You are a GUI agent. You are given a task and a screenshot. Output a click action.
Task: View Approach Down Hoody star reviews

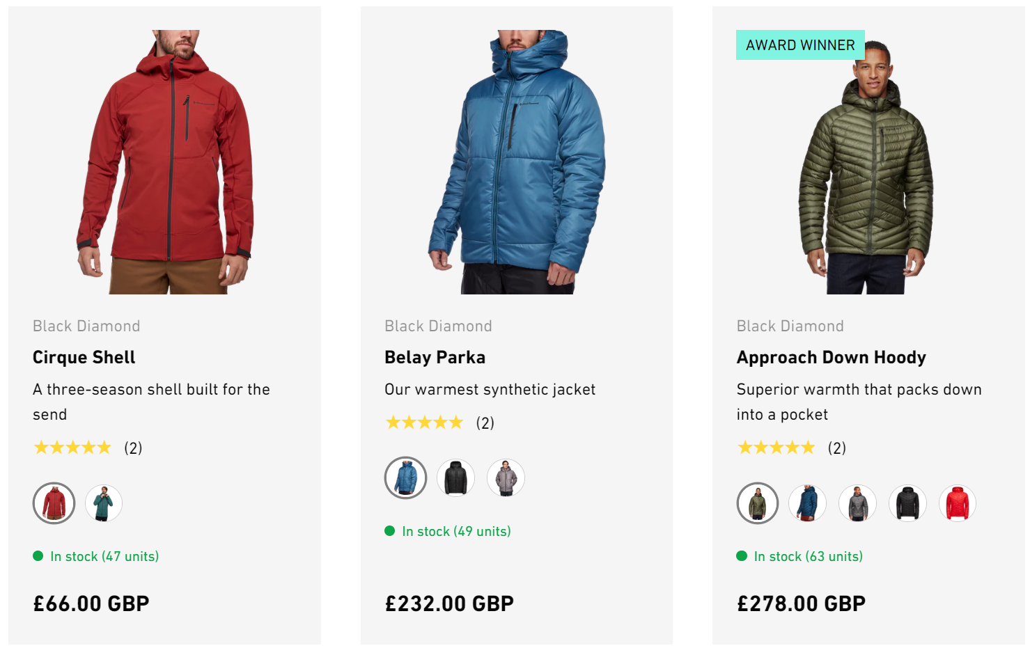(777, 448)
